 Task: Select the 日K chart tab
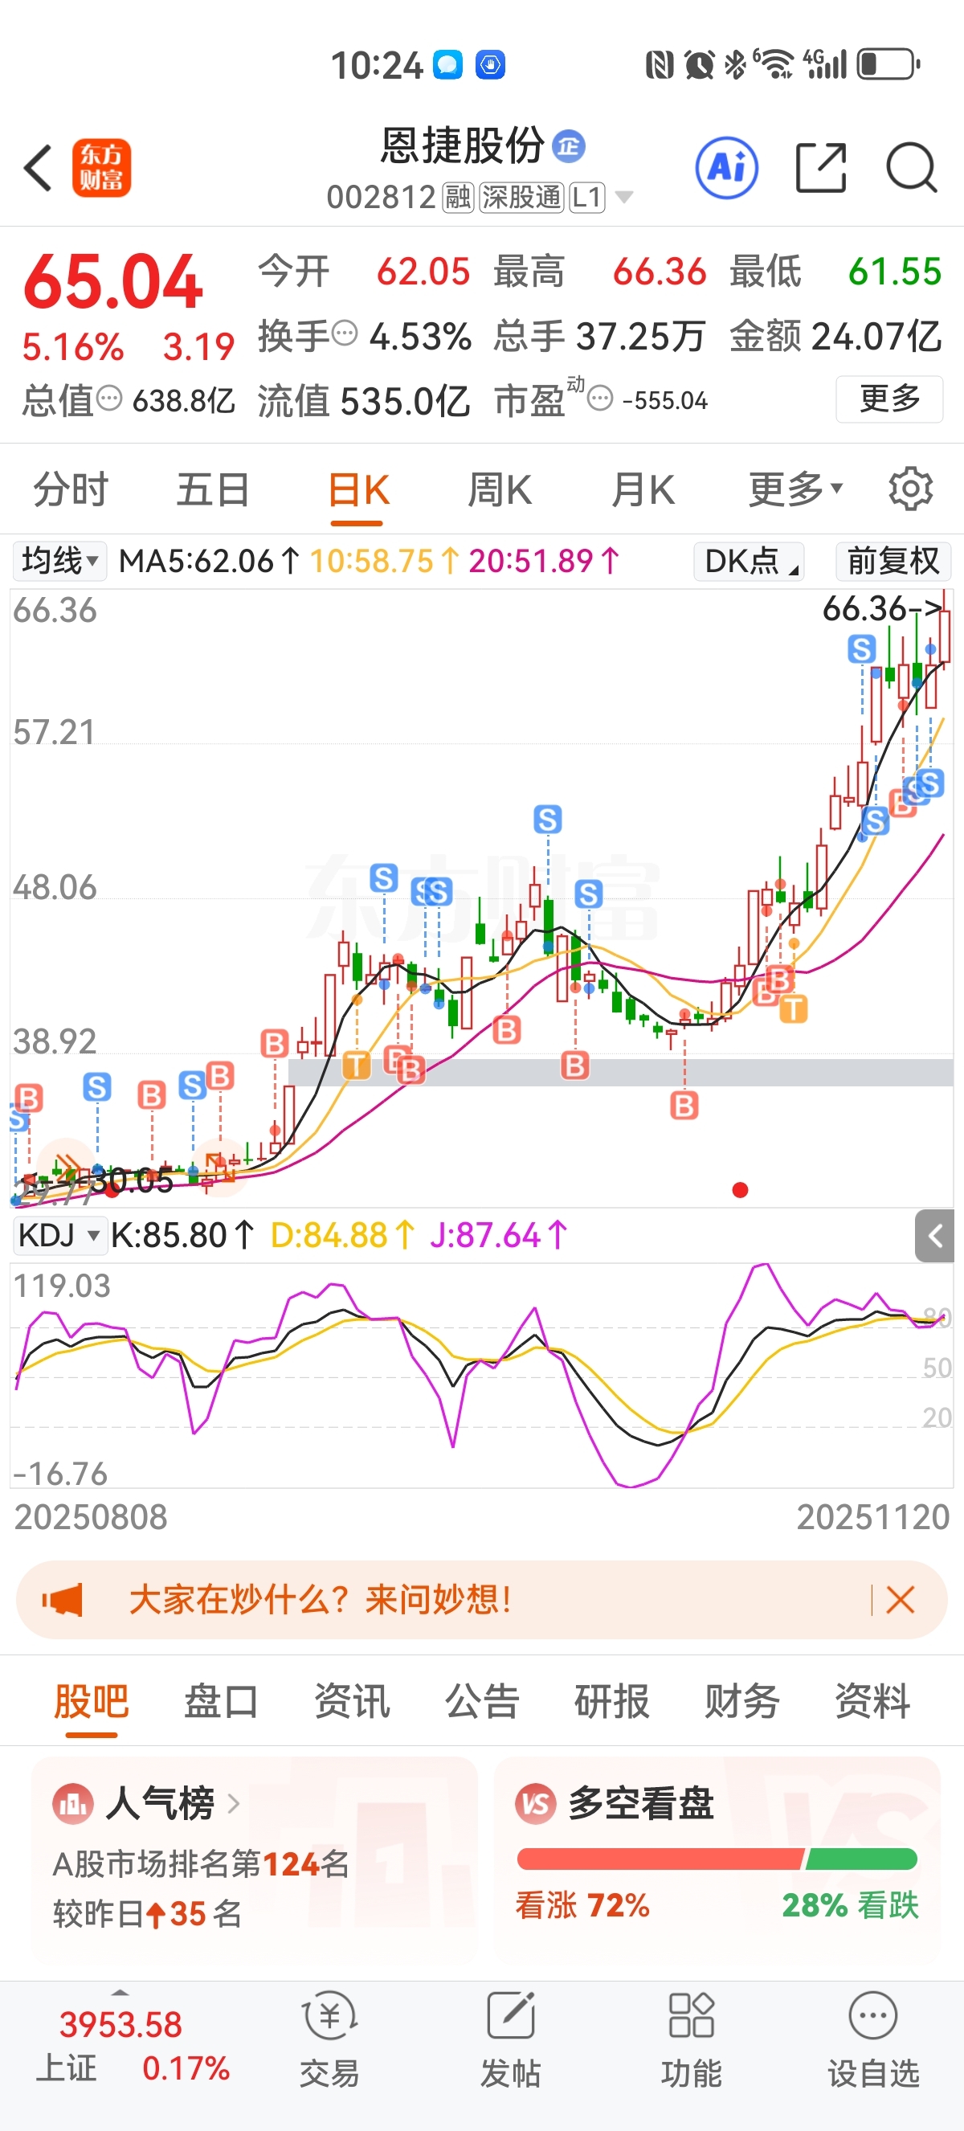pyautogui.click(x=358, y=489)
